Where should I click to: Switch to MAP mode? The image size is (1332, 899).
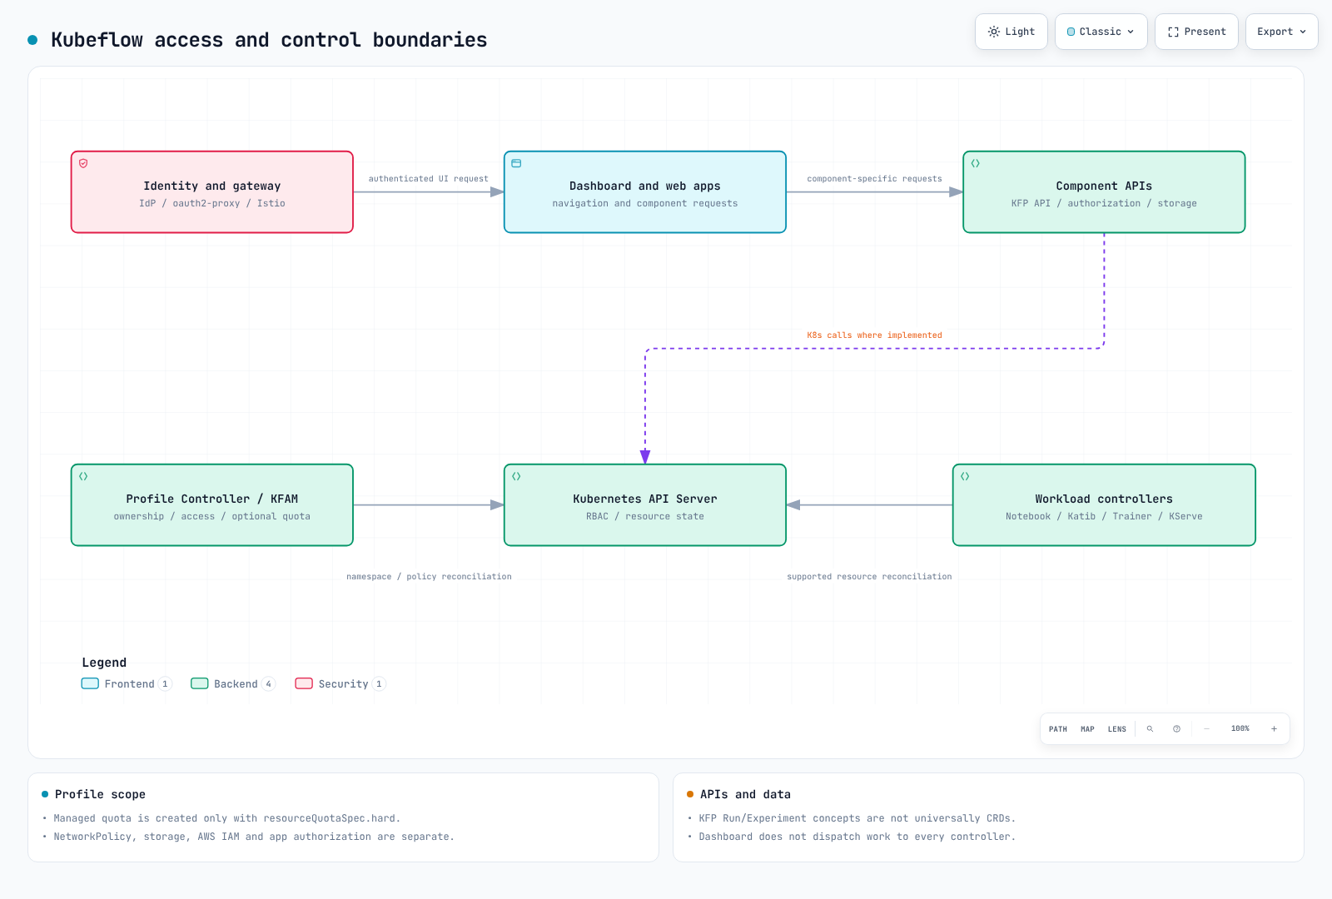(1087, 729)
